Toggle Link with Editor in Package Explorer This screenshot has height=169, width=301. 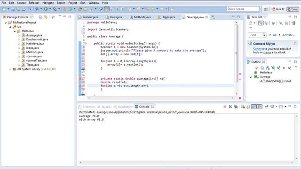[46, 17]
